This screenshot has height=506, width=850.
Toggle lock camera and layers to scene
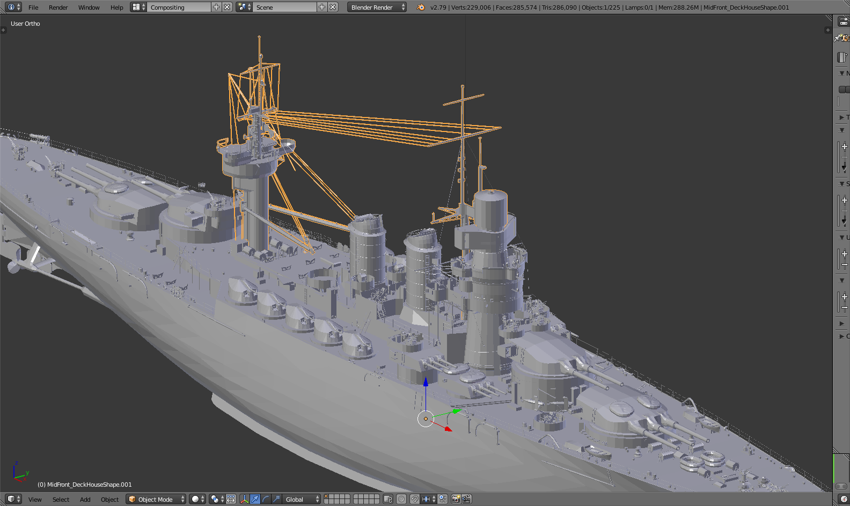tap(387, 499)
